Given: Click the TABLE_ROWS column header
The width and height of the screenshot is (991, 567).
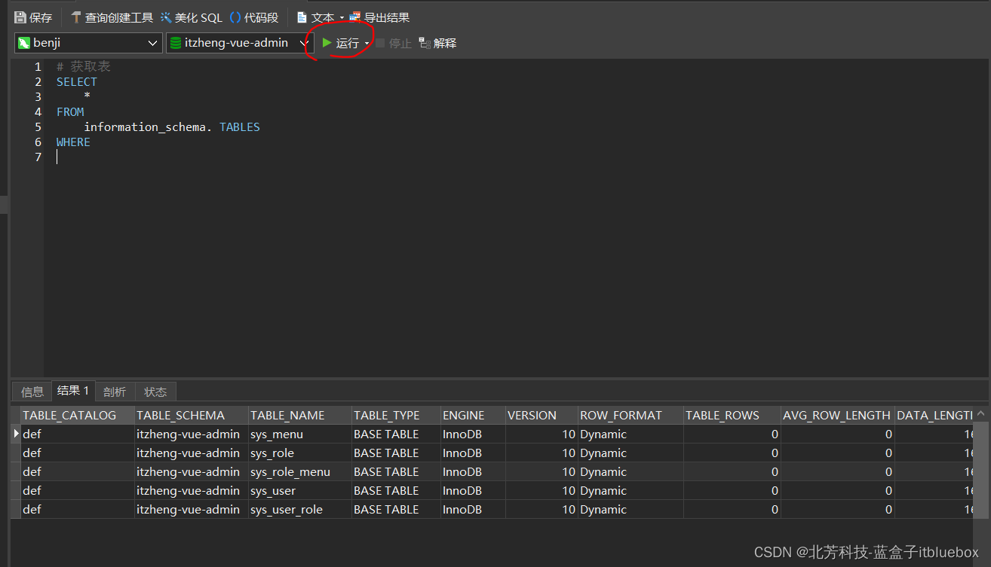Looking at the screenshot, I should point(732,415).
